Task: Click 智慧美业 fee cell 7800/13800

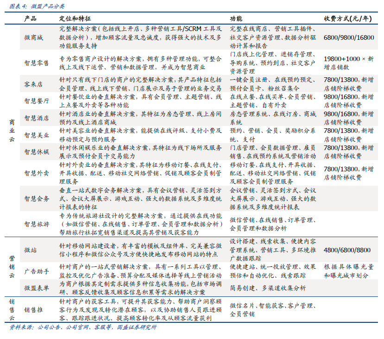Action: point(349,135)
